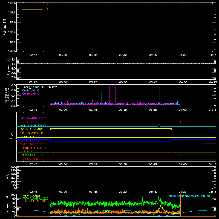Select the SAA_FLAG label
The height and width of the screenshot is (219, 219).
(27, 144)
